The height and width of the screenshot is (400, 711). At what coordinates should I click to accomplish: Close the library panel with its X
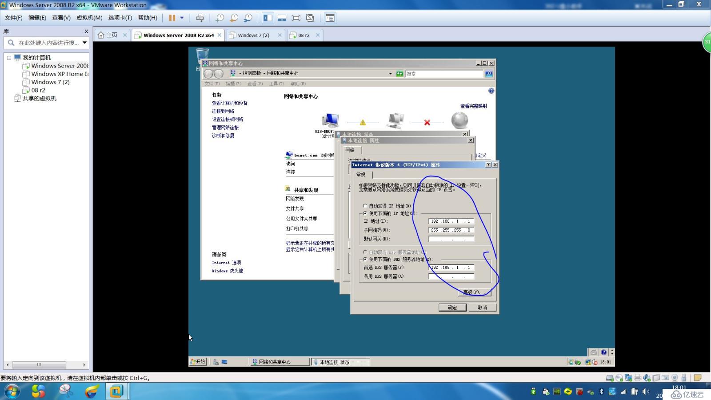tap(86, 31)
